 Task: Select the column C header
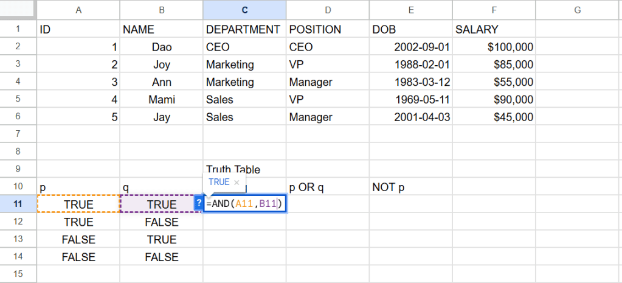[x=244, y=10]
